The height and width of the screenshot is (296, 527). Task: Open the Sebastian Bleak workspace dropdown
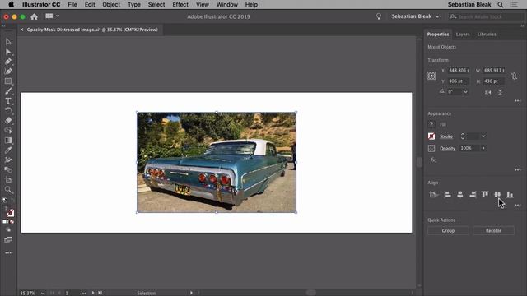tap(415, 16)
